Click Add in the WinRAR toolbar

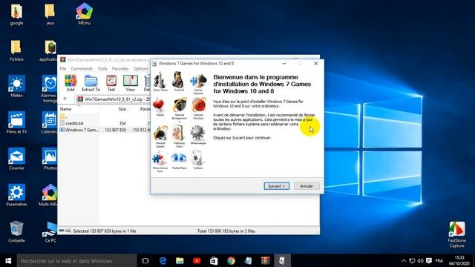pyautogui.click(x=71, y=82)
